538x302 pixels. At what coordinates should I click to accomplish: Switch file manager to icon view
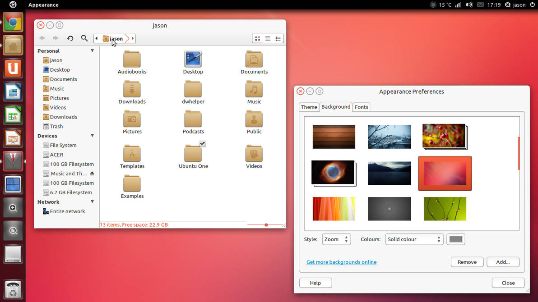pos(258,39)
